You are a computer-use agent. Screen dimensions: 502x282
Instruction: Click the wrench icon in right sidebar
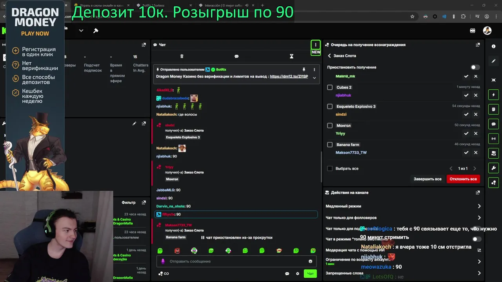(493, 168)
